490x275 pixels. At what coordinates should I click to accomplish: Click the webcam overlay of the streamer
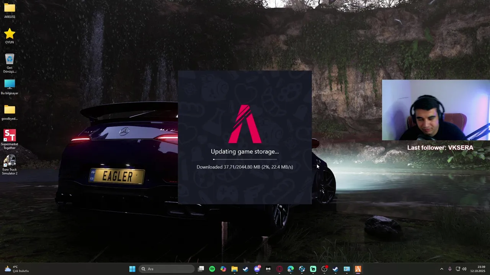tap(436, 110)
